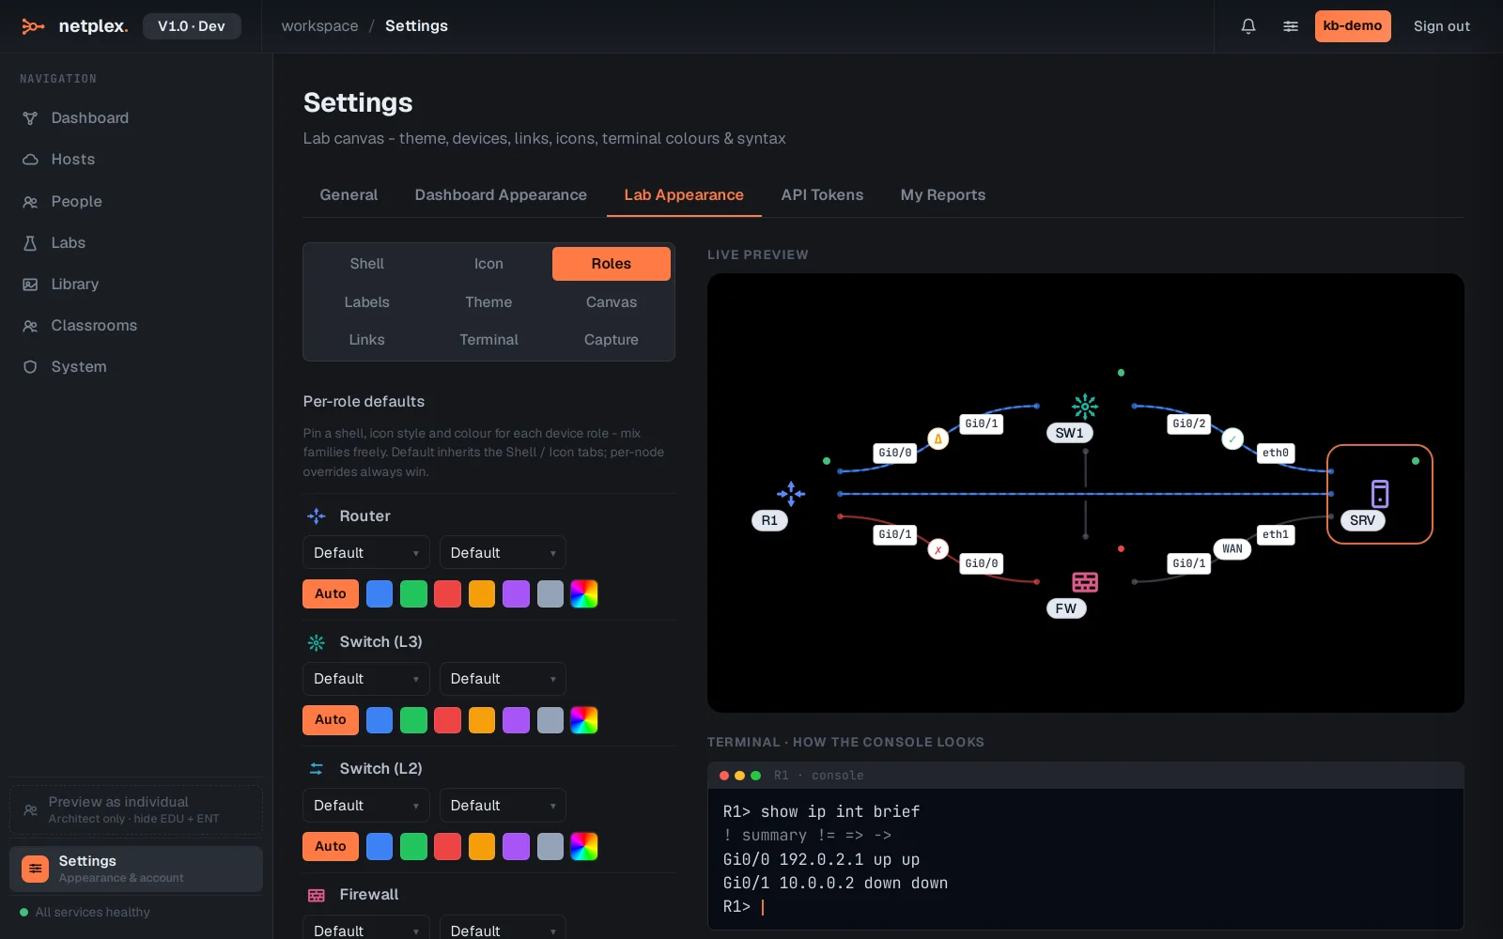The height and width of the screenshot is (939, 1503).
Task: Click the Hosts cloud icon
Action: [x=30, y=160]
